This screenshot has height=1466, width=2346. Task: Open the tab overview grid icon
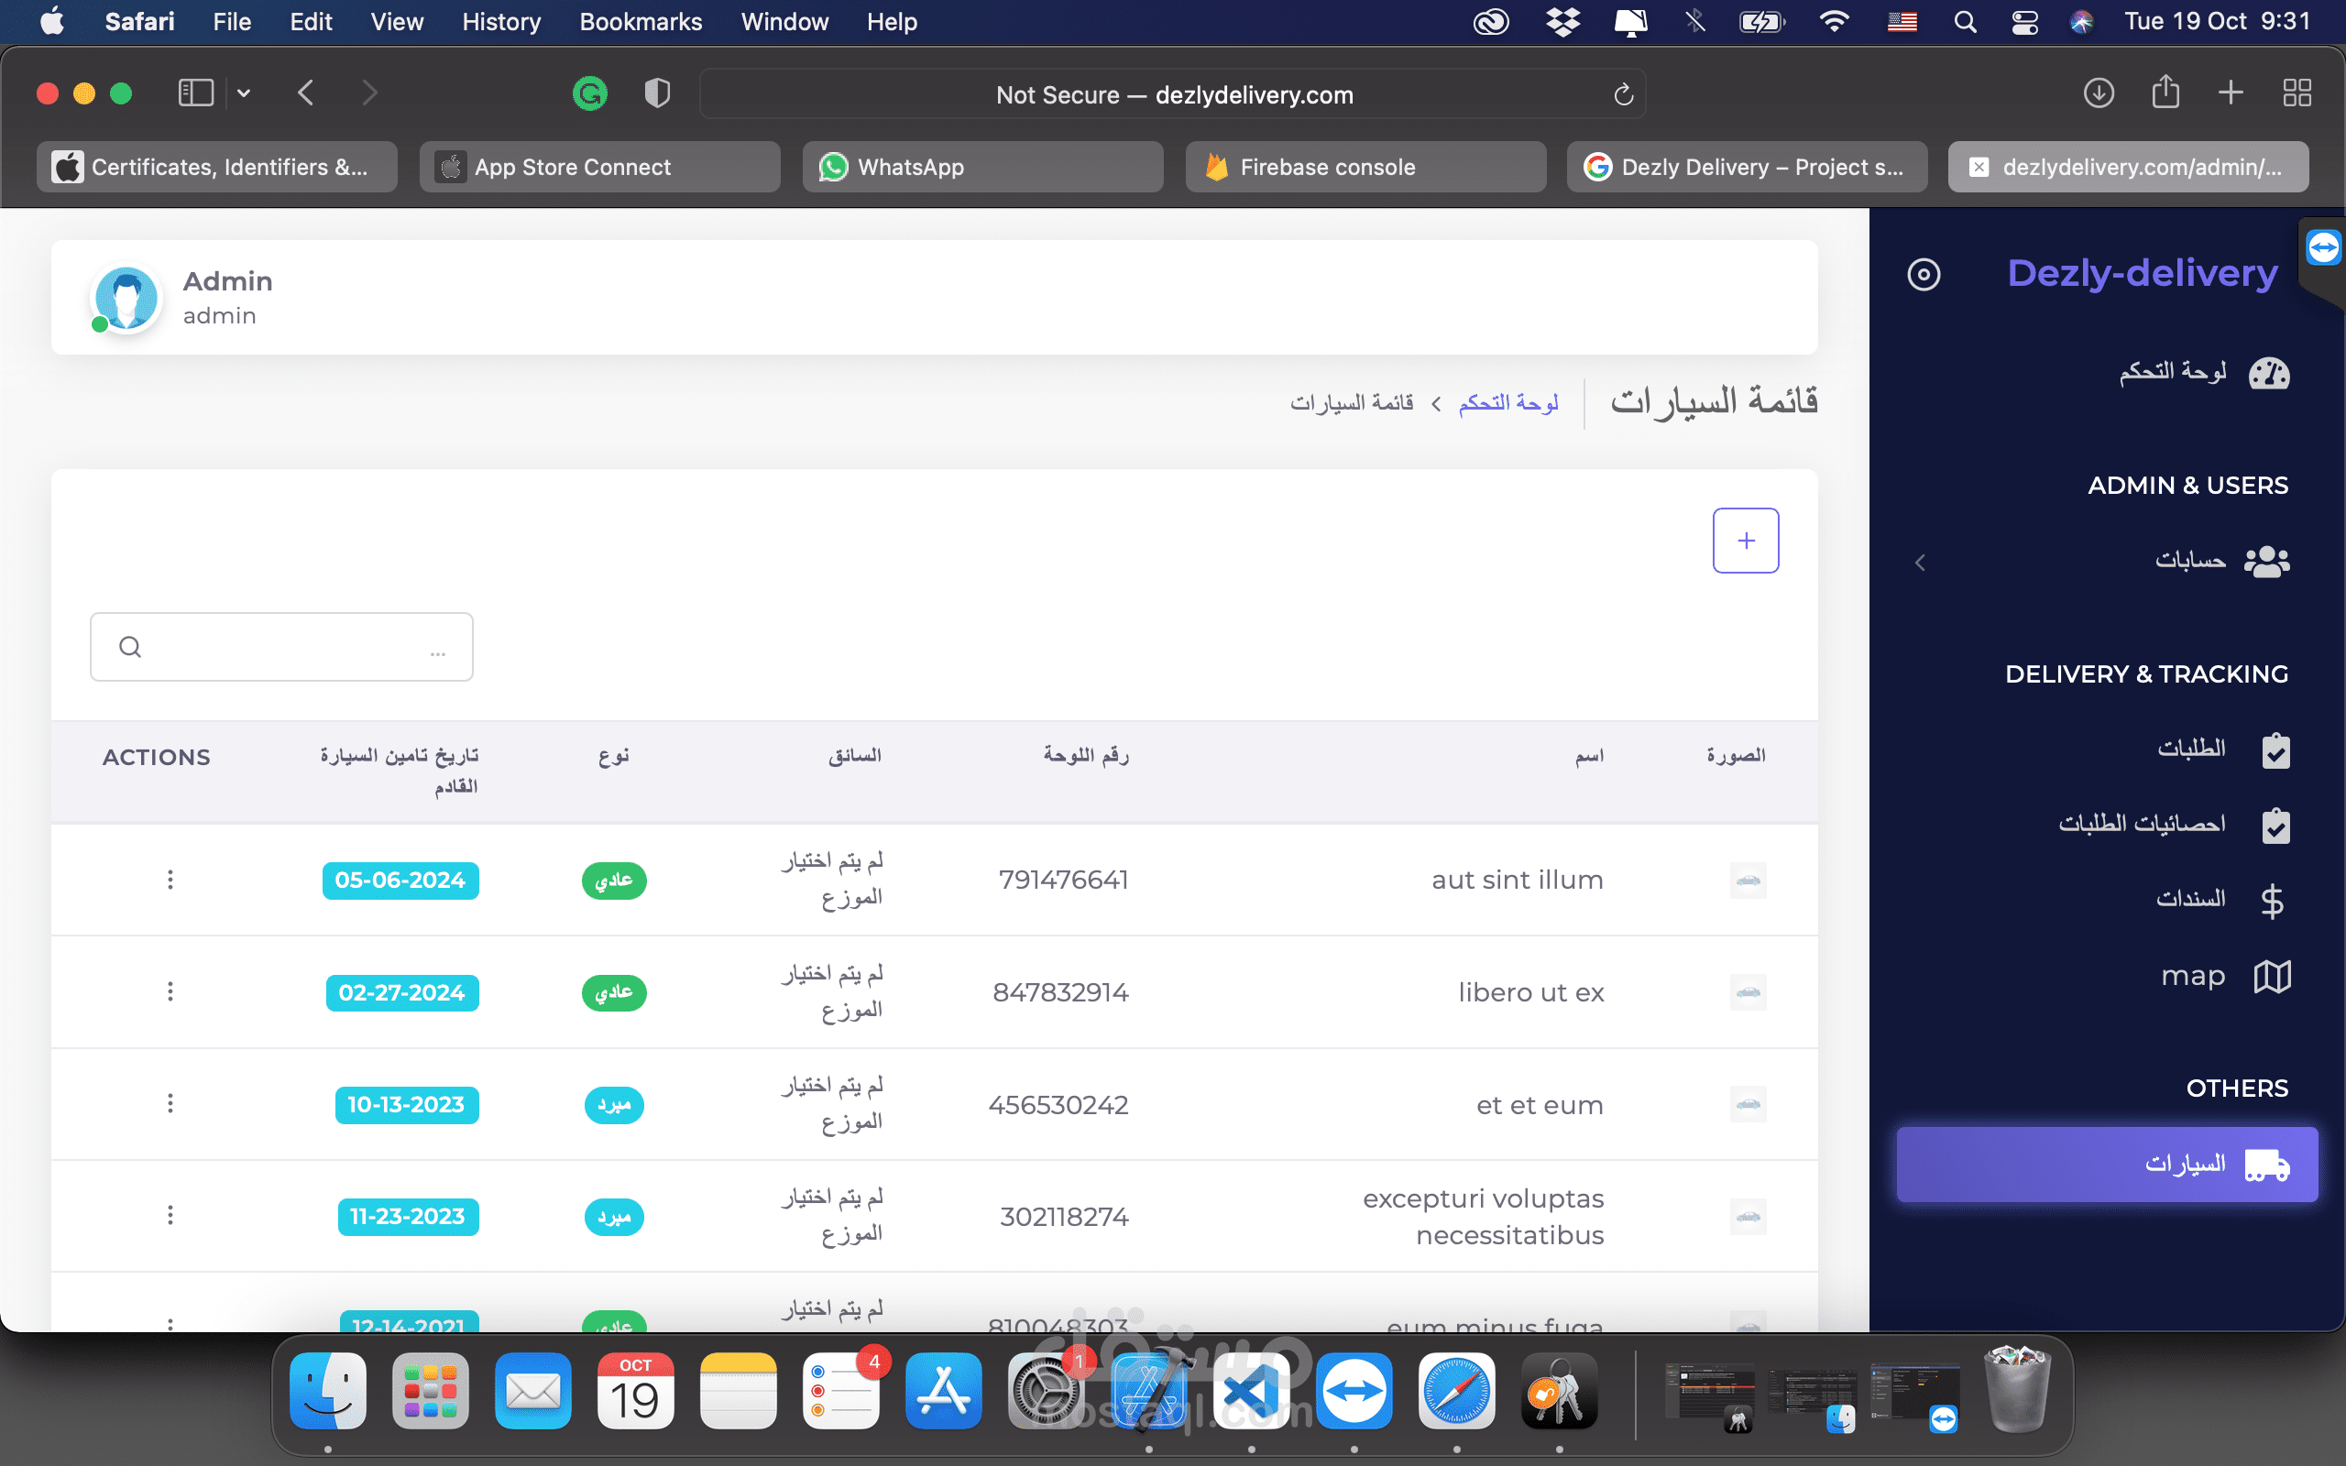[x=2297, y=93]
